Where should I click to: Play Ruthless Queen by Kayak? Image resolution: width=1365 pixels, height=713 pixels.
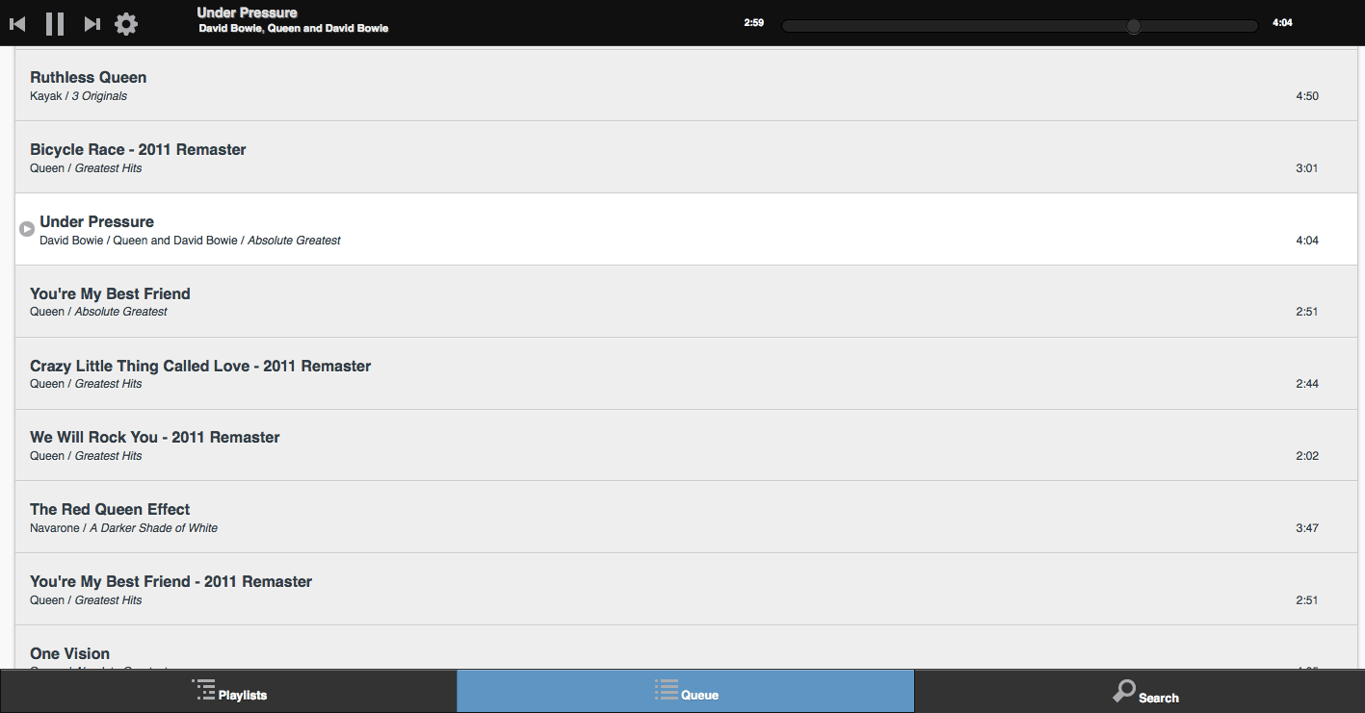click(88, 77)
